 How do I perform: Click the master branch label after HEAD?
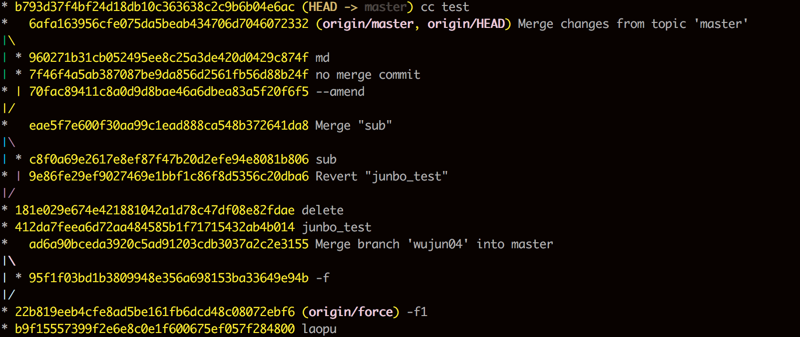(385, 7)
